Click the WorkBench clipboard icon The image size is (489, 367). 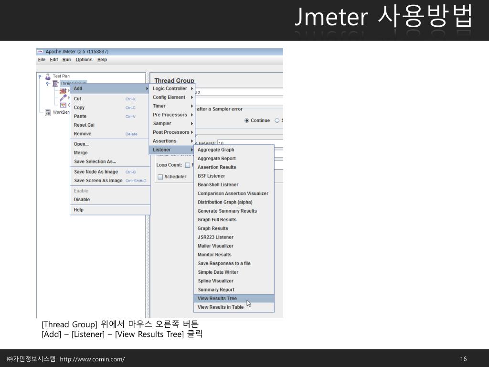pyautogui.click(x=48, y=112)
